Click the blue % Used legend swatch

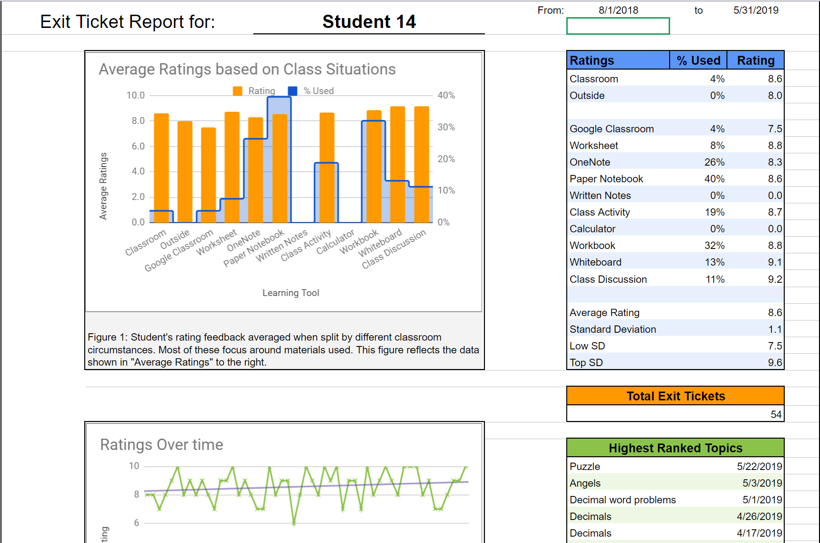[292, 91]
